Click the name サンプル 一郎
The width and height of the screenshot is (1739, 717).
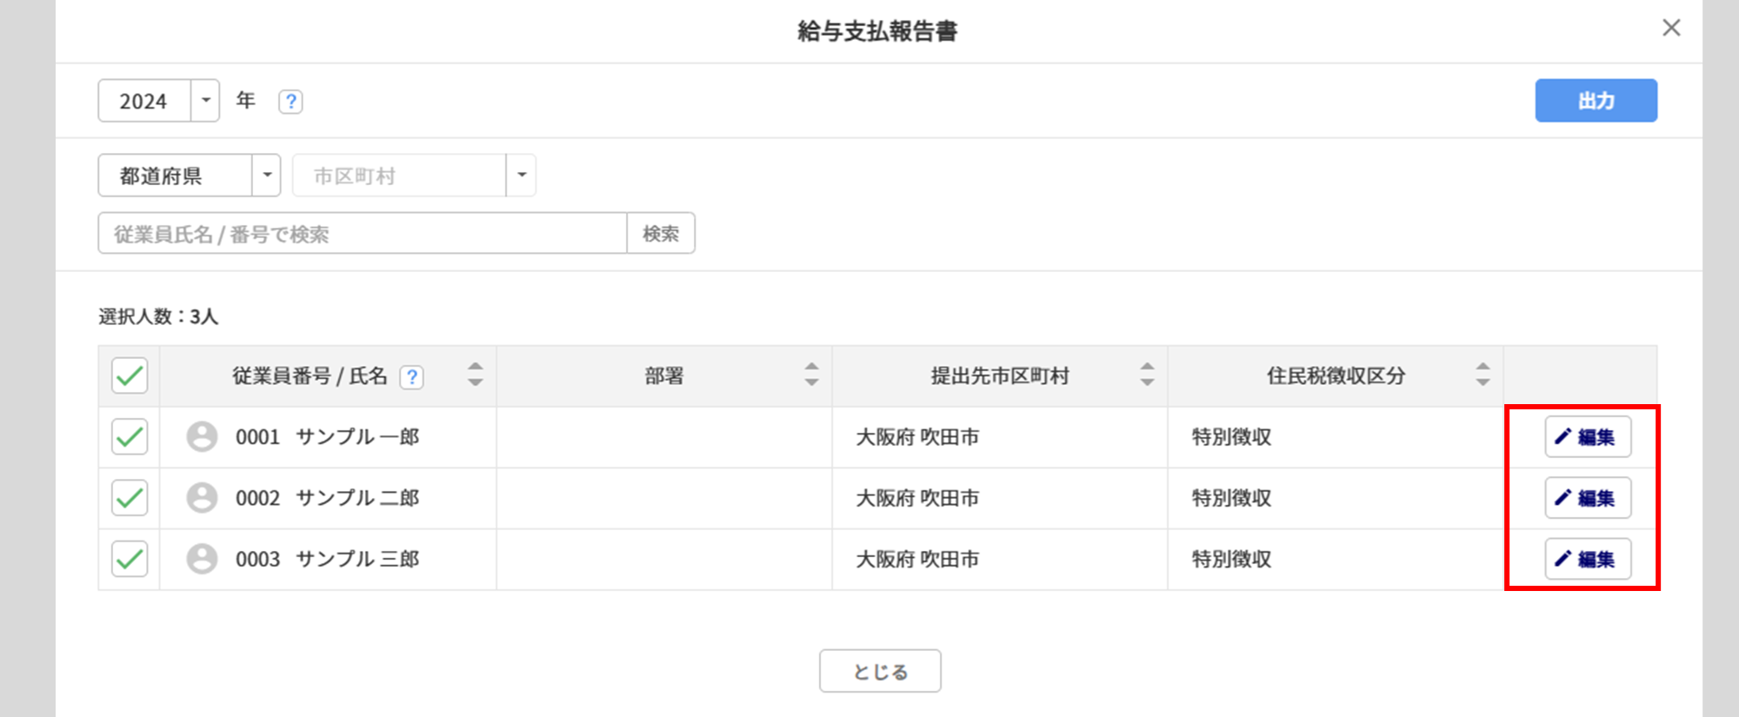[357, 436]
